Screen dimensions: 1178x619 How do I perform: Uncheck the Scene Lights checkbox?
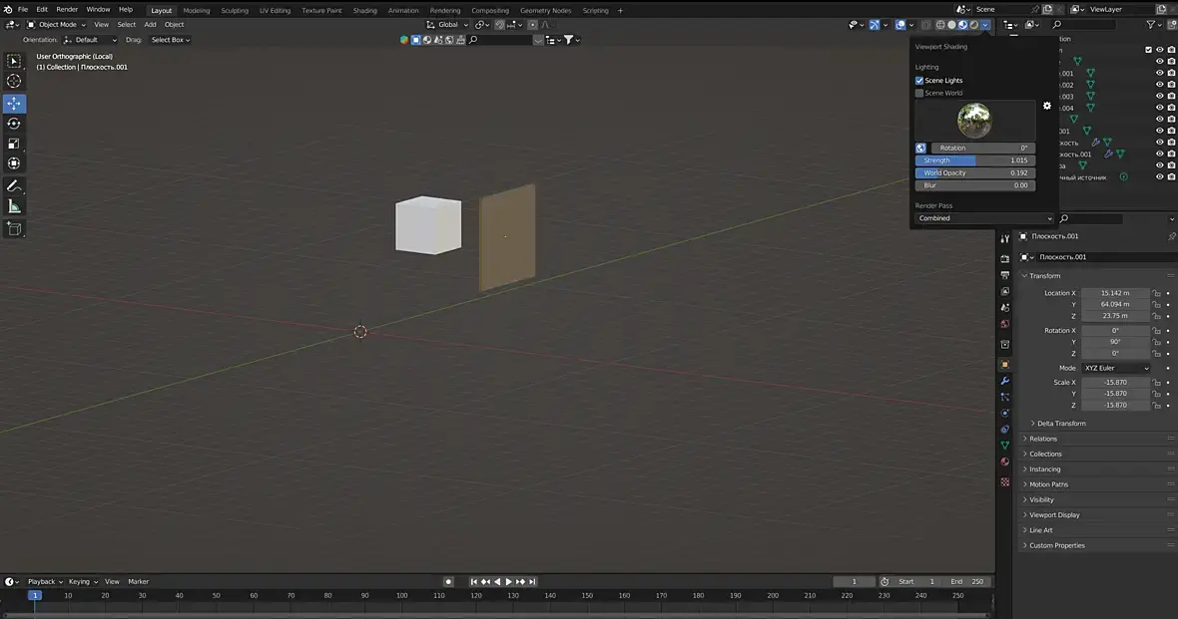coord(919,81)
